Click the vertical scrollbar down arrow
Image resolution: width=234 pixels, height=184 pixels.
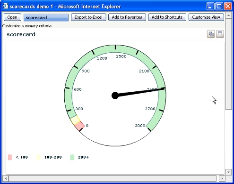tap(228, 172)
